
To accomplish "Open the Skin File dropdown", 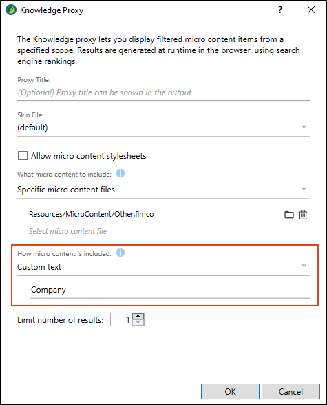I will click(163, 128).
